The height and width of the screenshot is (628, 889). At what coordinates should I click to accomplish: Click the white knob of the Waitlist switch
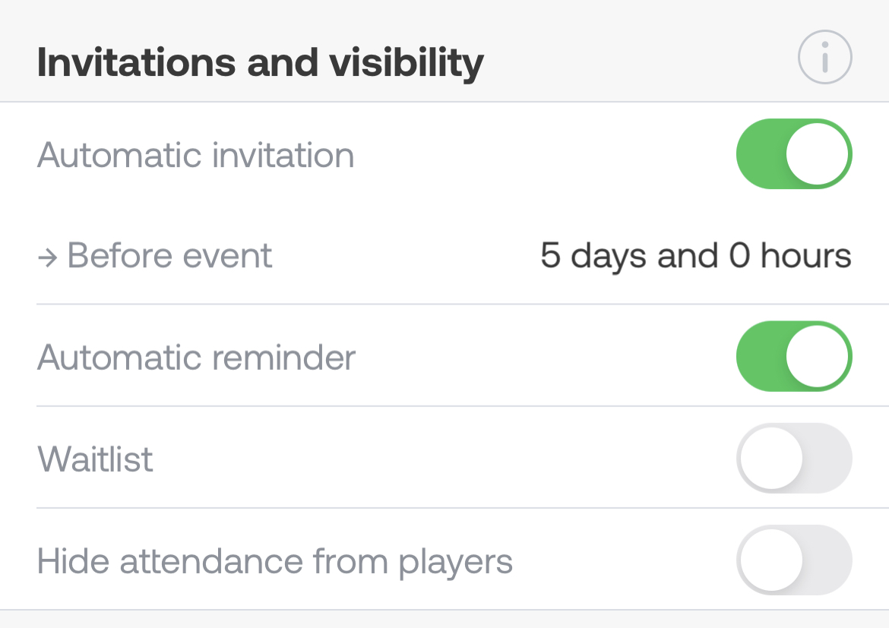(771, 458)
